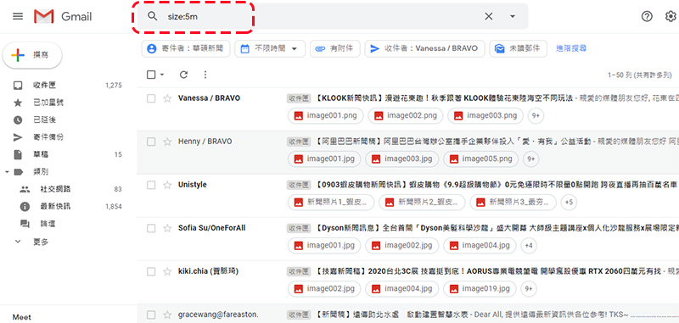The width and height of the screenshot is (679, 323).
Task: Open the 0903蝦皮購物新聞快訊 email subject
Action: 497,185
